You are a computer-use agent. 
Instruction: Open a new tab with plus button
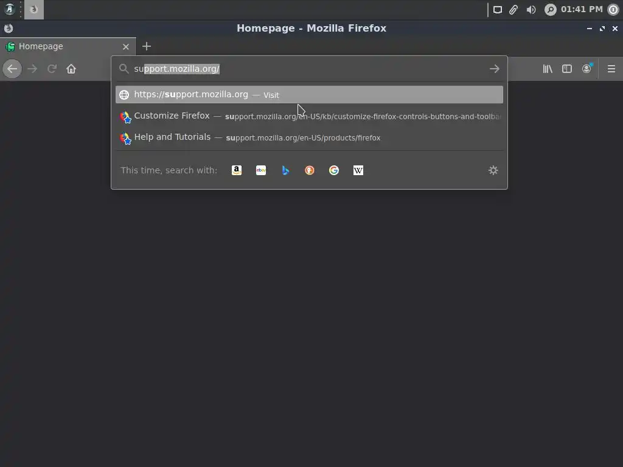click(x=147, y=46)
